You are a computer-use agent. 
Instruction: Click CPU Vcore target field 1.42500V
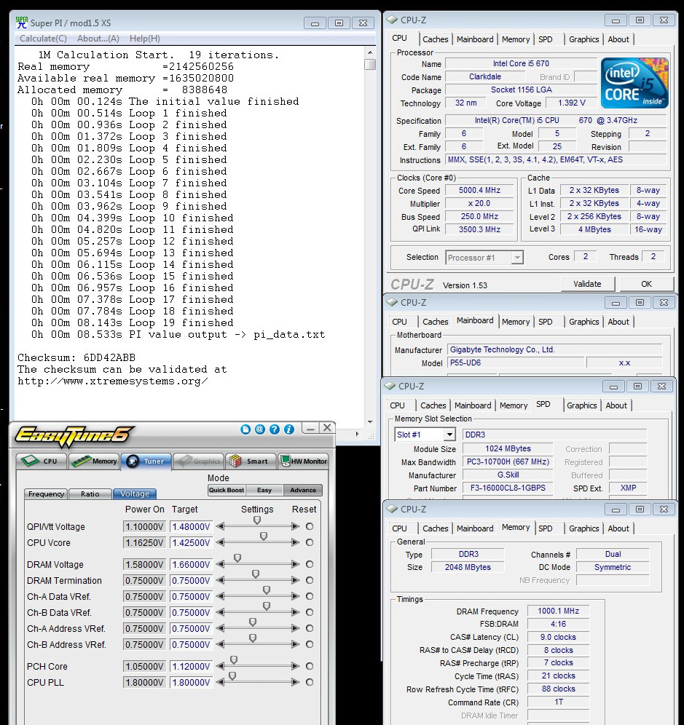click(x=191, y=542)
